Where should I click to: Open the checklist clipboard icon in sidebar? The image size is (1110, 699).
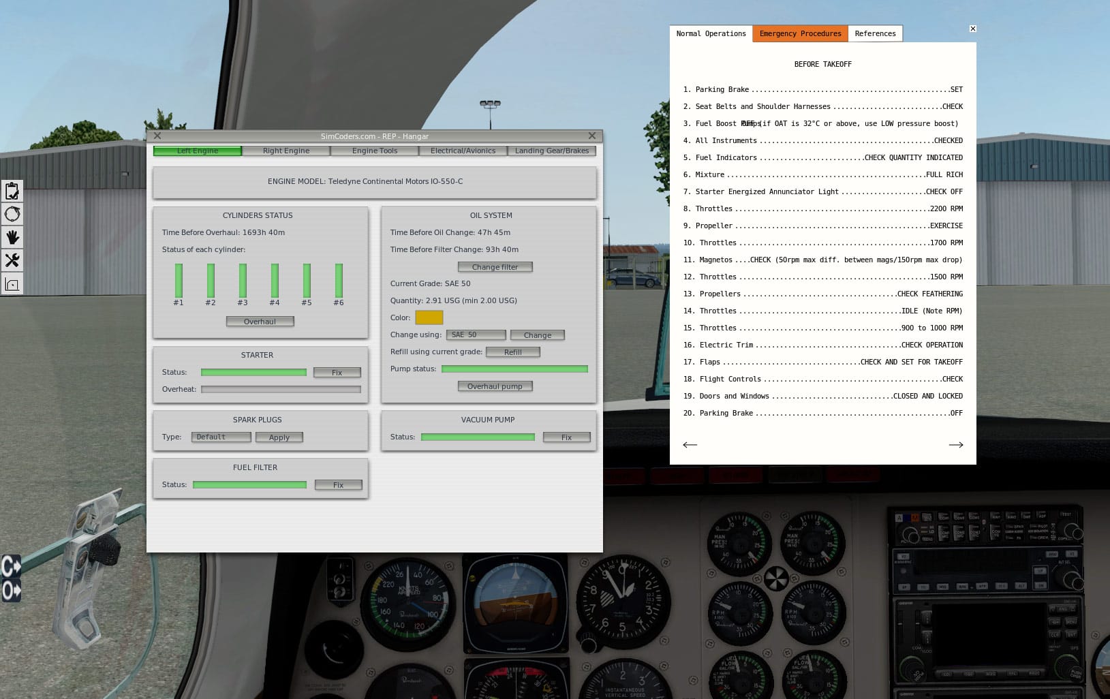[x=12, y=191]
